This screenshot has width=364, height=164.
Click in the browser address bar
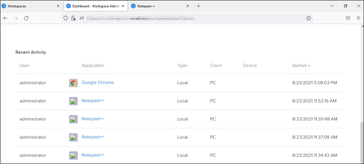click(x=187, y=18)
